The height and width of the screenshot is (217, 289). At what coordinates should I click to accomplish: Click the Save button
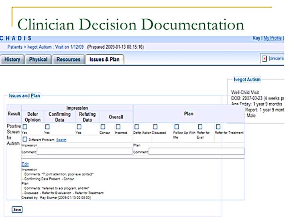click(x=17, y=210)
